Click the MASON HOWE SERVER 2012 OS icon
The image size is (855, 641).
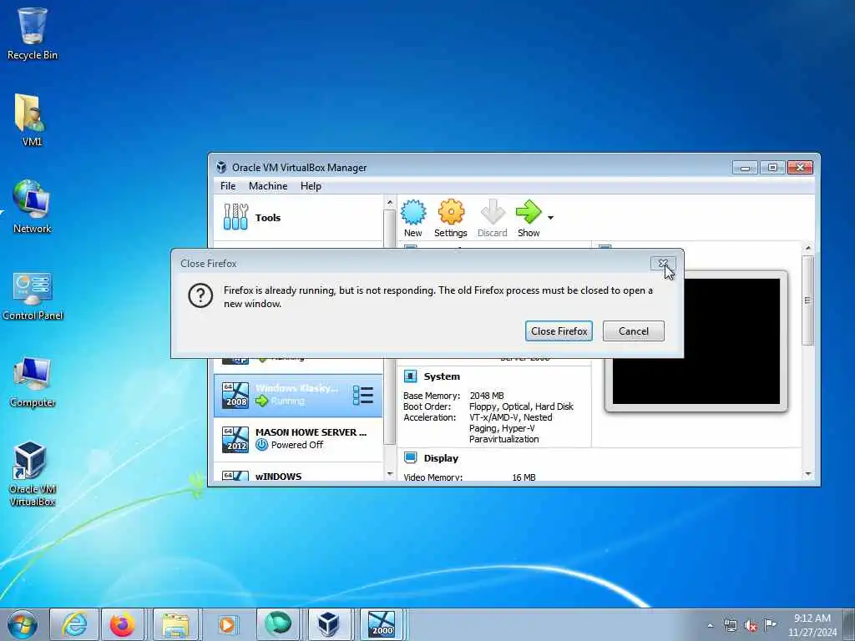235,440
